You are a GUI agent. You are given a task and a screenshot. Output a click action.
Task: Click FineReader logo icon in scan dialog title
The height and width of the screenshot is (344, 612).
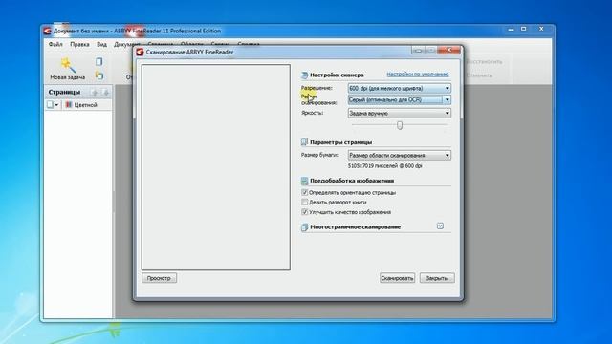click(141, 52)
